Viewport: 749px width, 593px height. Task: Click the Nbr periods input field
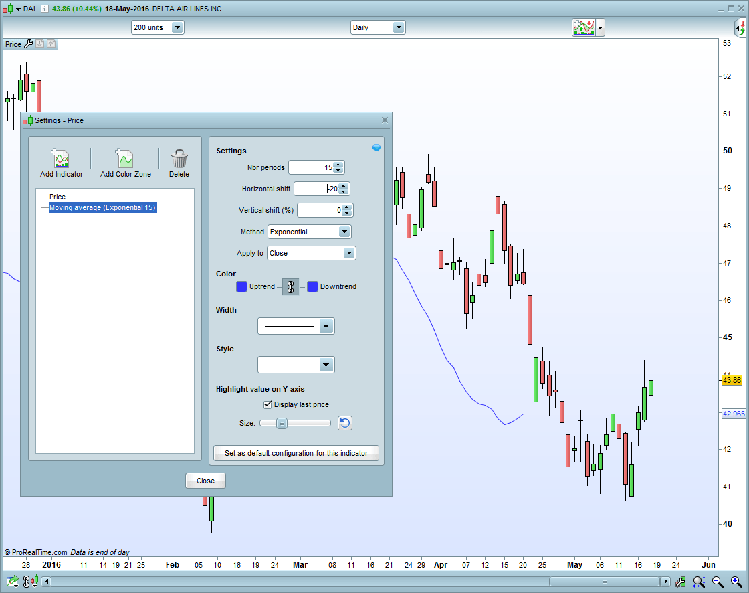tap(311, 167)
